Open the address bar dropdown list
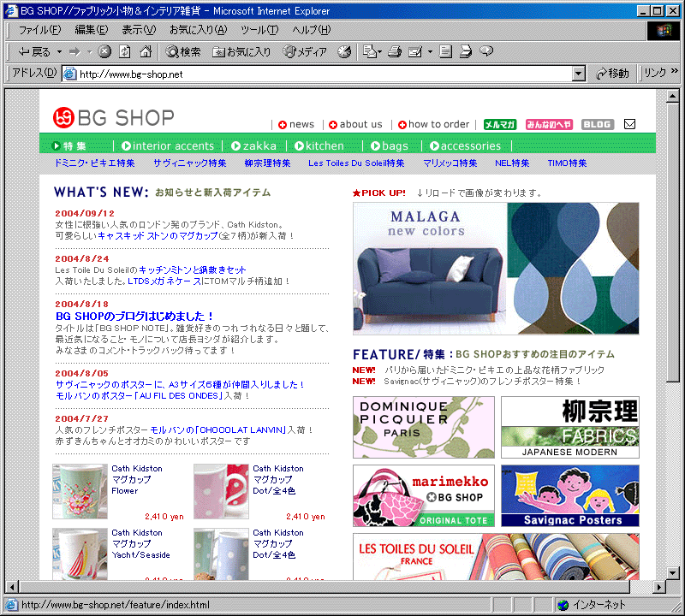Viewport: 685px width, 616px height. point(579,74)
